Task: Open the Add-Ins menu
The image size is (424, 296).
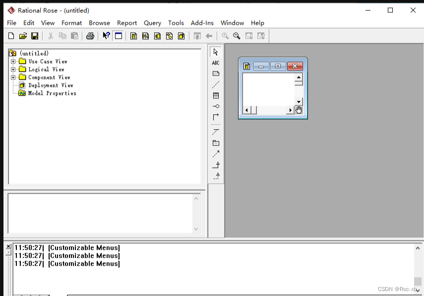Action: 202,23
